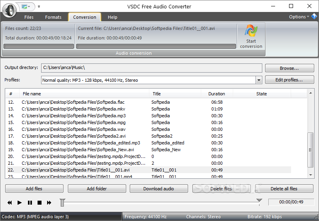Click the end marker on seek bar

[259, 200]
